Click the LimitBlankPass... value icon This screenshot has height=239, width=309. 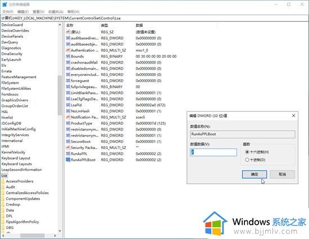pyautogui.click(x=68, y=93)
